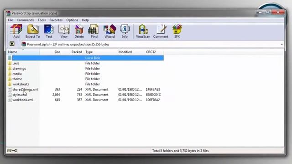Select the parent '..' Local Disk row

pyautogui.click(x=85, y=58)
